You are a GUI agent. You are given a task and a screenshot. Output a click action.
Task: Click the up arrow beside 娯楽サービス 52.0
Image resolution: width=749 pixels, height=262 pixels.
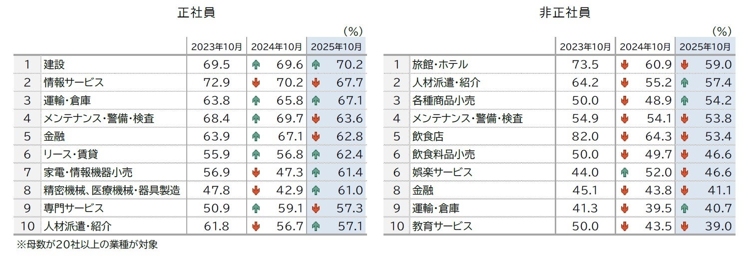624,172
